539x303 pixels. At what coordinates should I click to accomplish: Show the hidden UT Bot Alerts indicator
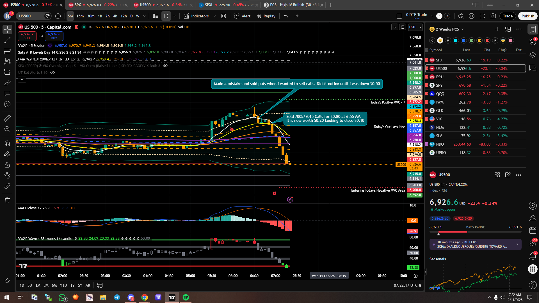pyautogui.click(x=52, y=72)
